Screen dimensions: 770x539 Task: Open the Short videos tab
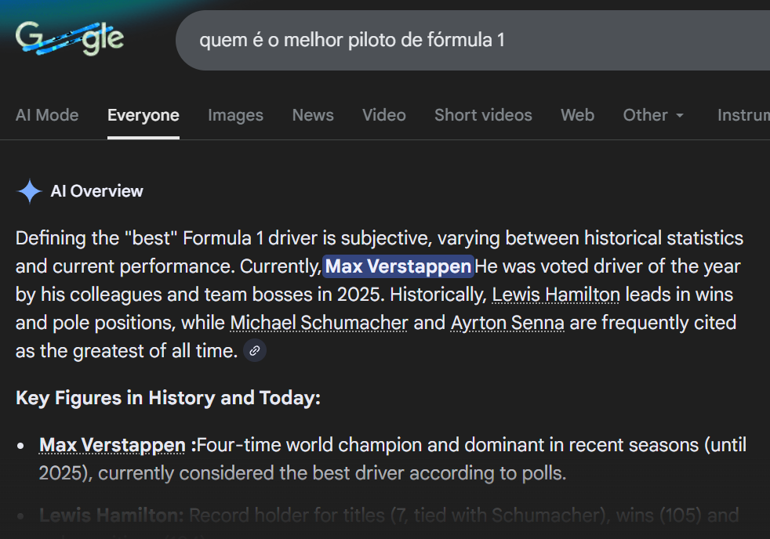point(483,115)
